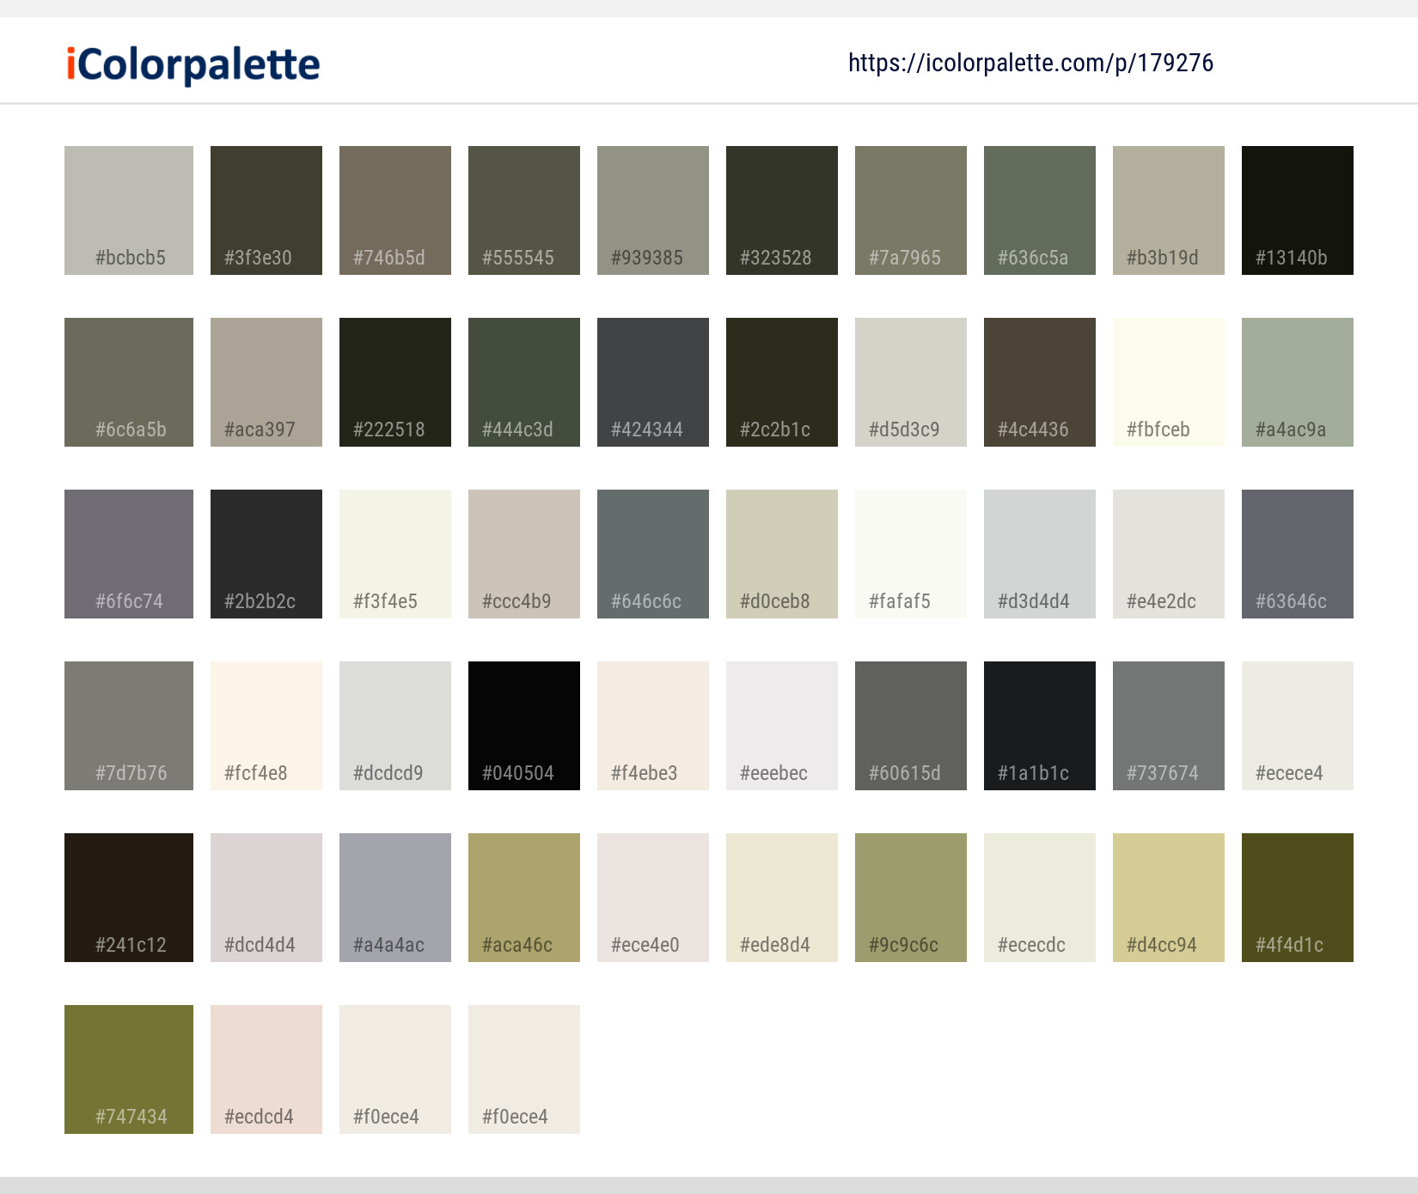Choose the #a4a4ac color tile

[x=395, y=898]
